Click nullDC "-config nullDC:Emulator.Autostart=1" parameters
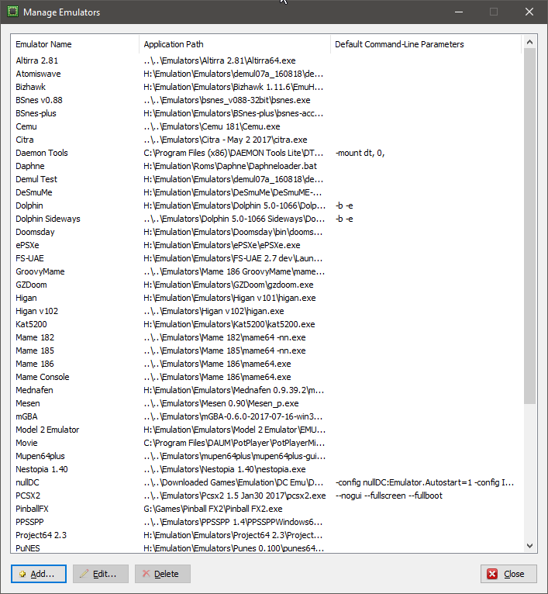Screen dimensions: 548x594 coord(425,482)
